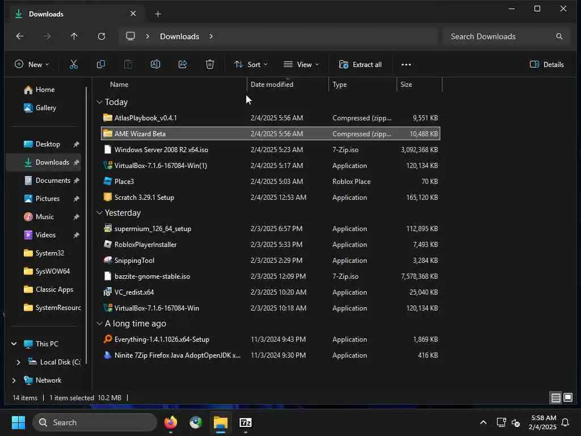Collapse the A long time ago group
This screenshot has height=436, width=581.
point(99,324)
